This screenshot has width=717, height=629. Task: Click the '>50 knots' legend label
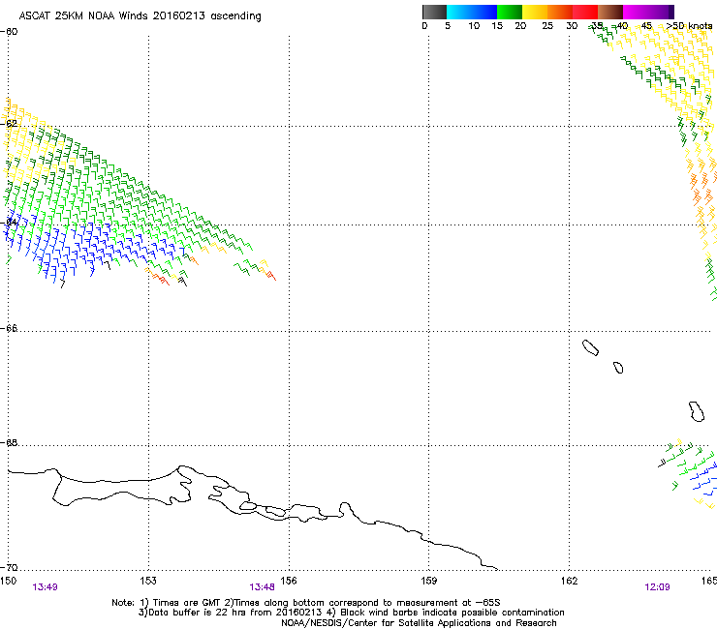coord(690,26)
